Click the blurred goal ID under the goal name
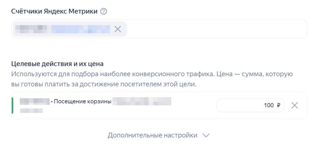 tap(31, 110)
